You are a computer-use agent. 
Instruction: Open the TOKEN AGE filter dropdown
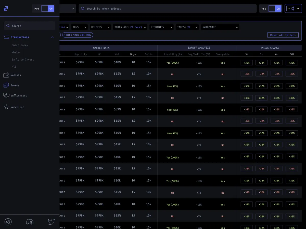pyautogui.click(x=130, y=27)
